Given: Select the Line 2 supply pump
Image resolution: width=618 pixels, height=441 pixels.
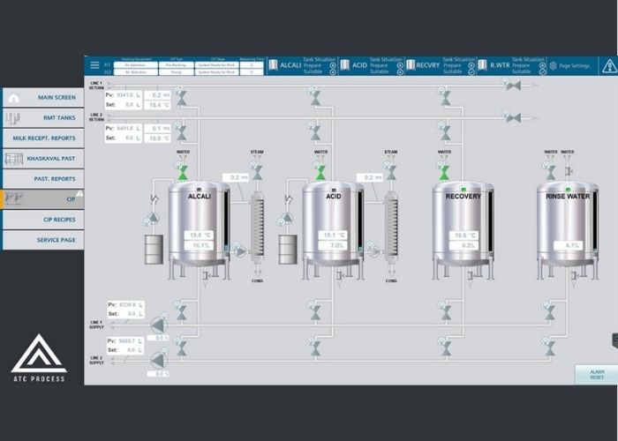Looking at the screenshot, I should 158,358.
